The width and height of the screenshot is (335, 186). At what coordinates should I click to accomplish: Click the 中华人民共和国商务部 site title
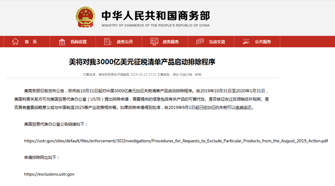(x=156, y=16)
